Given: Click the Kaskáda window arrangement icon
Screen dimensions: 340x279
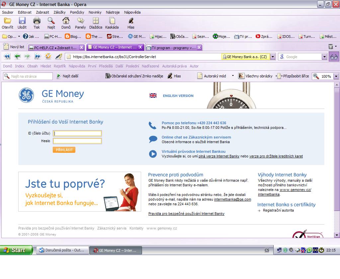Looking at the screenshot, I should click(112, 21).
